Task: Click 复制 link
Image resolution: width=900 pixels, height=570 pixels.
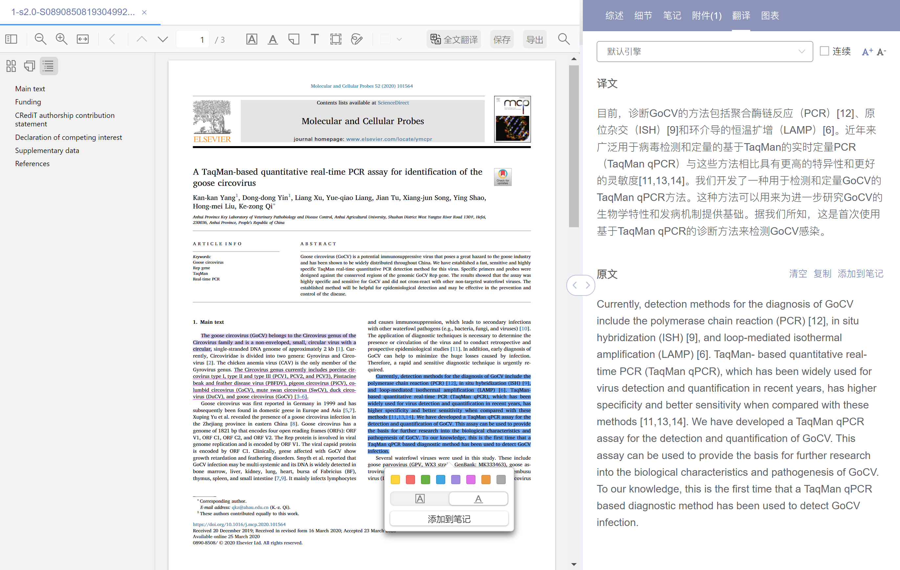Action: [x=822, y=274]
